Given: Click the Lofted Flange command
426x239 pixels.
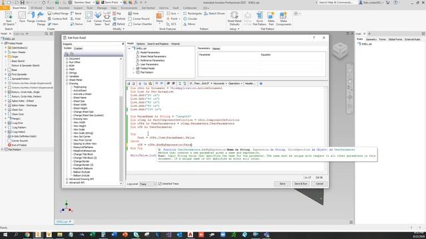Looking at the screenshot, I should [x=58, y=13].
